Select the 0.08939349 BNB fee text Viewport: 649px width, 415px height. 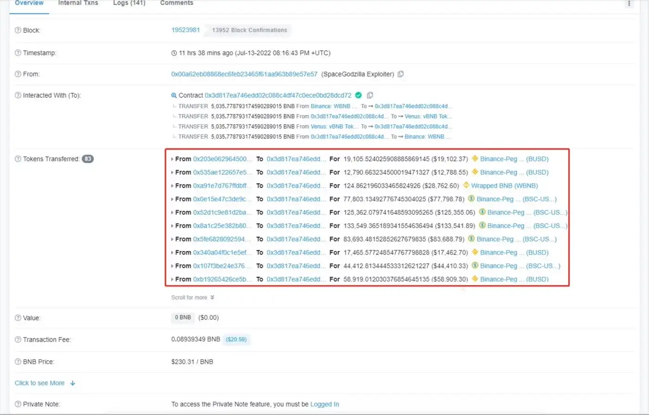[x=196, y=339]
